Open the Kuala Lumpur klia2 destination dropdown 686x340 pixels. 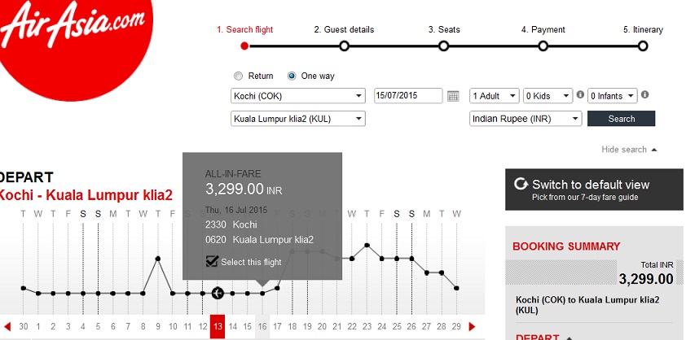(298, 119)
